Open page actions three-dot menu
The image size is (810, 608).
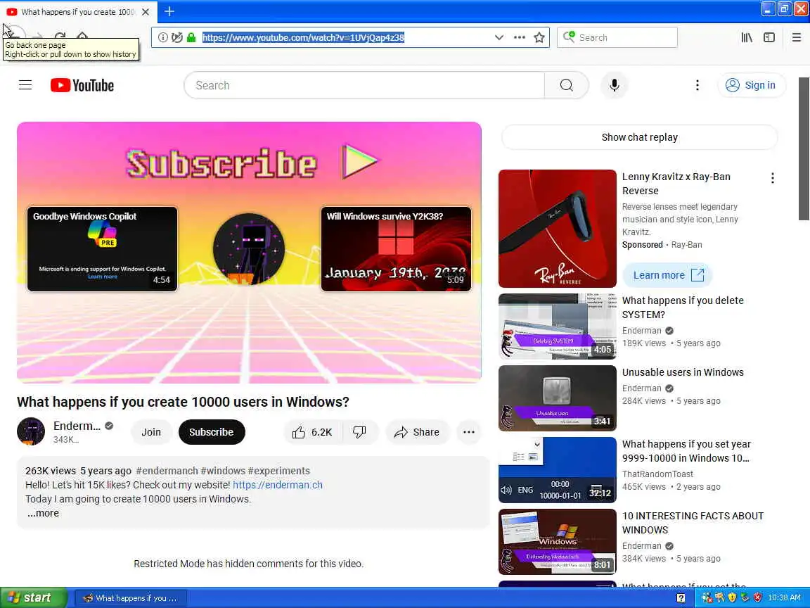pyautogui.click(x=519, y=37)
